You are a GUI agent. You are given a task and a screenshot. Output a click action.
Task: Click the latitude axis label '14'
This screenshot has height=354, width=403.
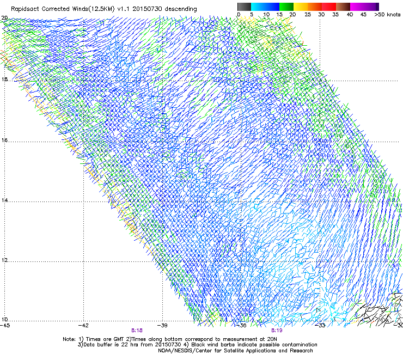(x=4, y=200)
